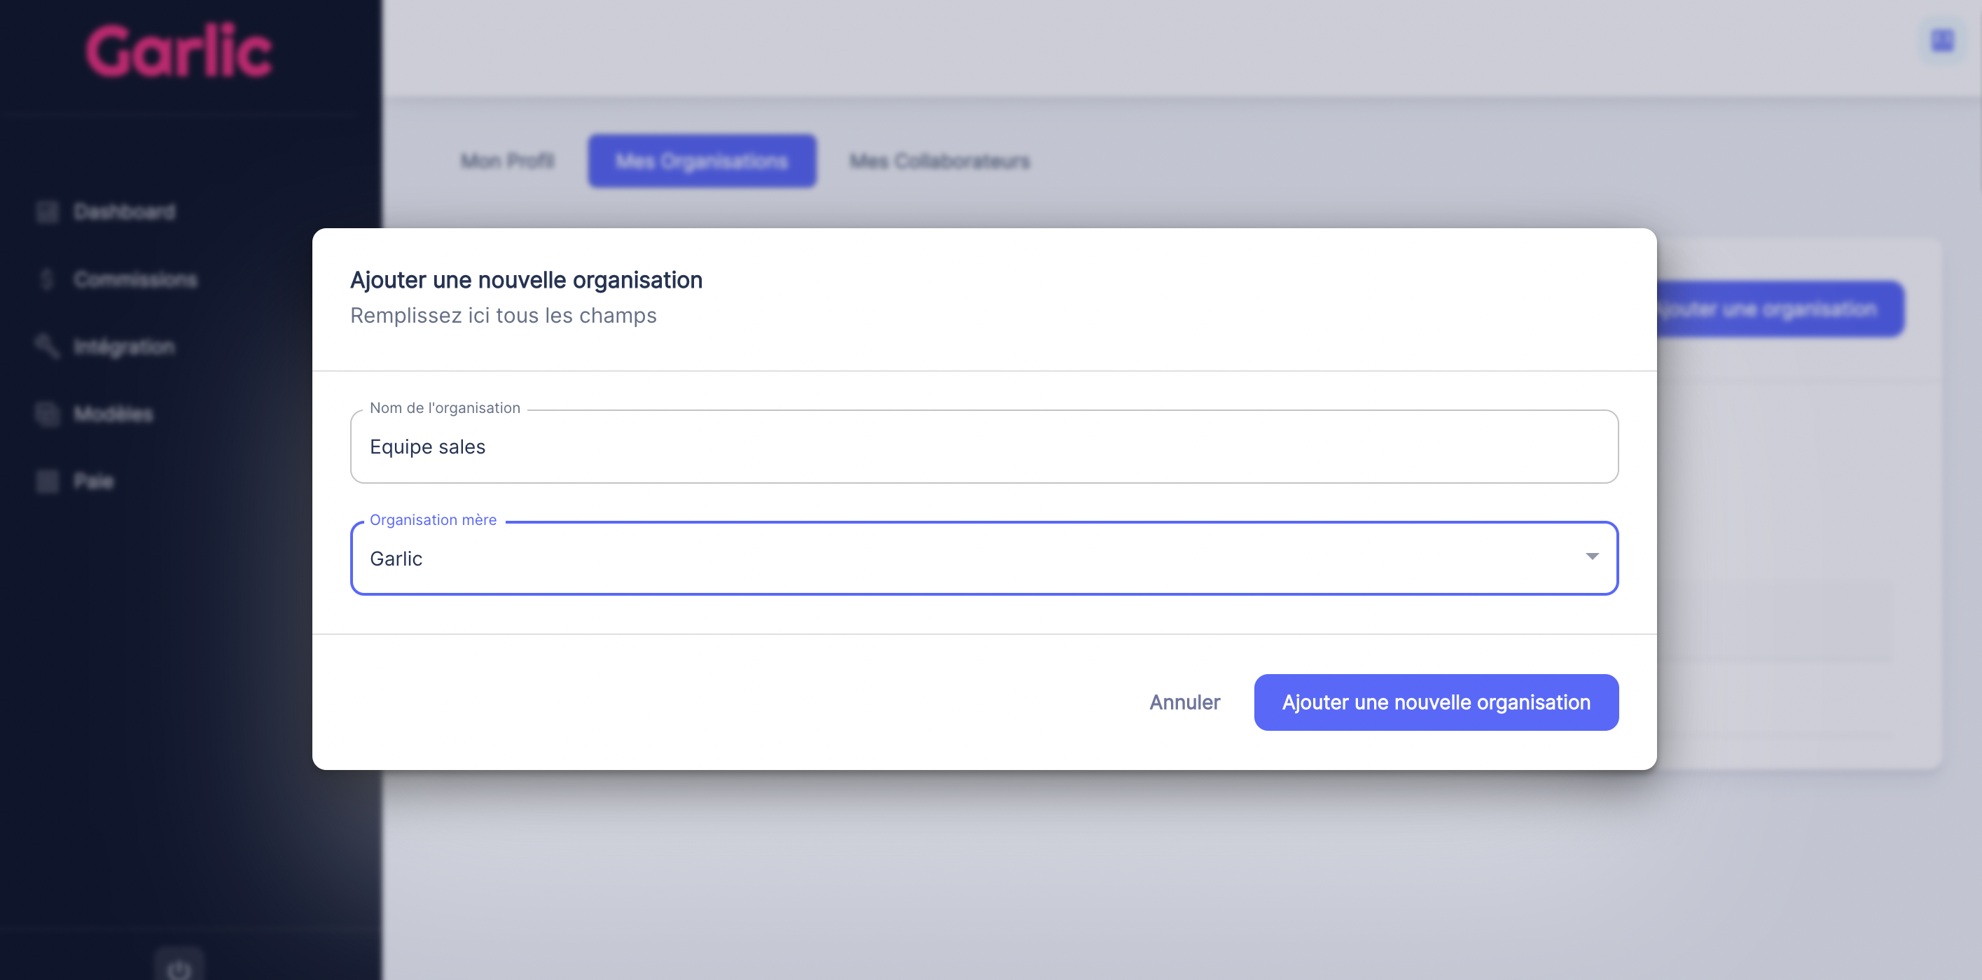Focus the Nom de l'organisation field
This screenshot has height=980, width=1982.
(983, 447)
